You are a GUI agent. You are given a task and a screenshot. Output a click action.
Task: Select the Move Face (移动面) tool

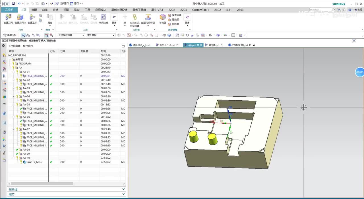163,18
